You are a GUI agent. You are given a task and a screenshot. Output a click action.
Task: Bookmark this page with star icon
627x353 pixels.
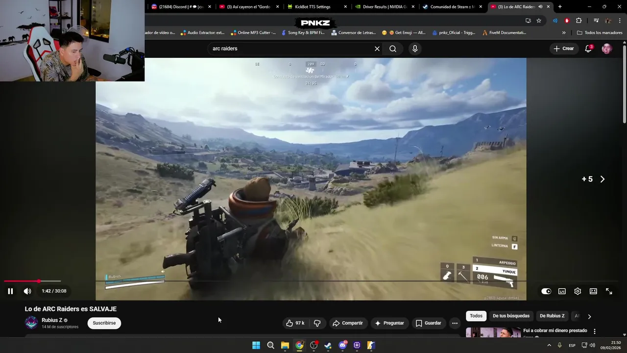tap(539, 21)
